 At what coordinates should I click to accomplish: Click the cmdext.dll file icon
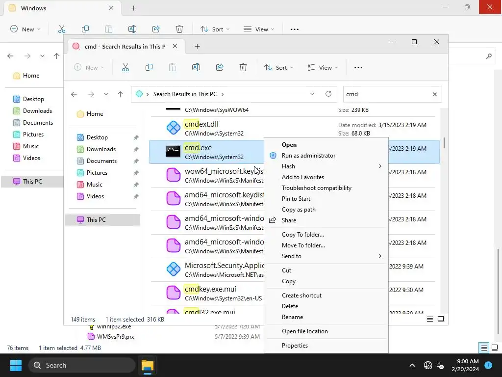pyautogui.click(x=173, y=128)
